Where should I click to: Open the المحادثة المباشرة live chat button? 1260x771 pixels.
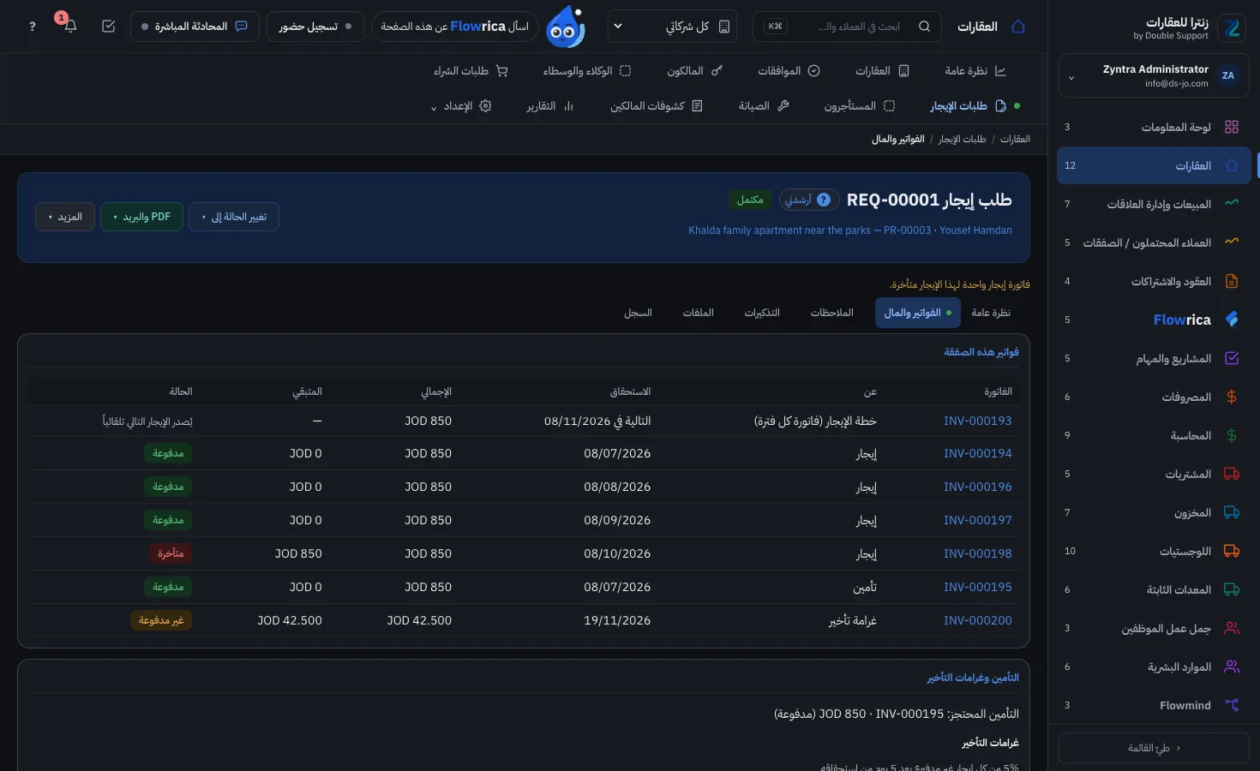pos(195,27)
